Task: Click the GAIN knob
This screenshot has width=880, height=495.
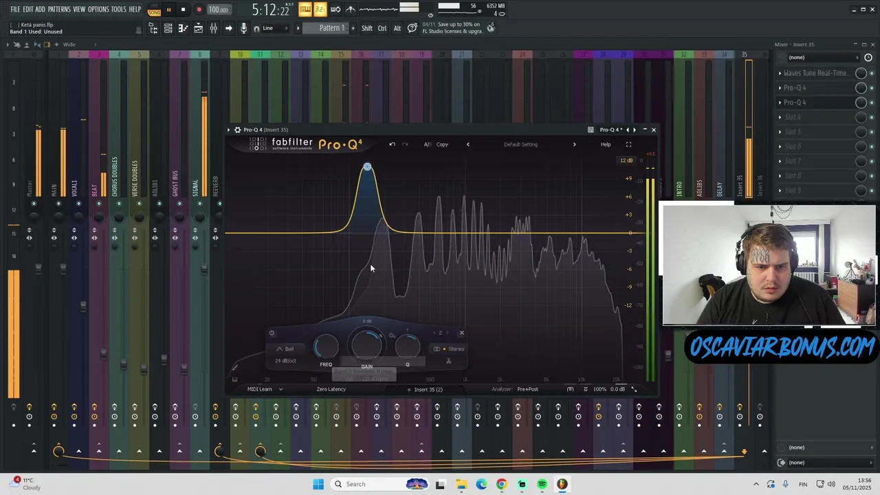Action: [x=367, y=346]
